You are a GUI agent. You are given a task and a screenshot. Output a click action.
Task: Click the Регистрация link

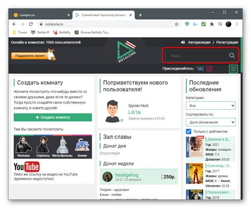point(227,42)
